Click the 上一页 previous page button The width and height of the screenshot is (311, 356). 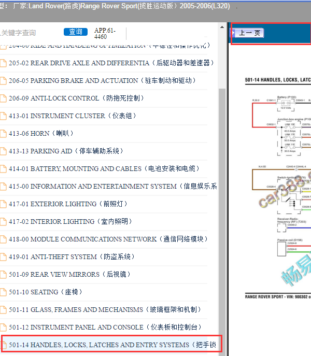click(247, 33)
